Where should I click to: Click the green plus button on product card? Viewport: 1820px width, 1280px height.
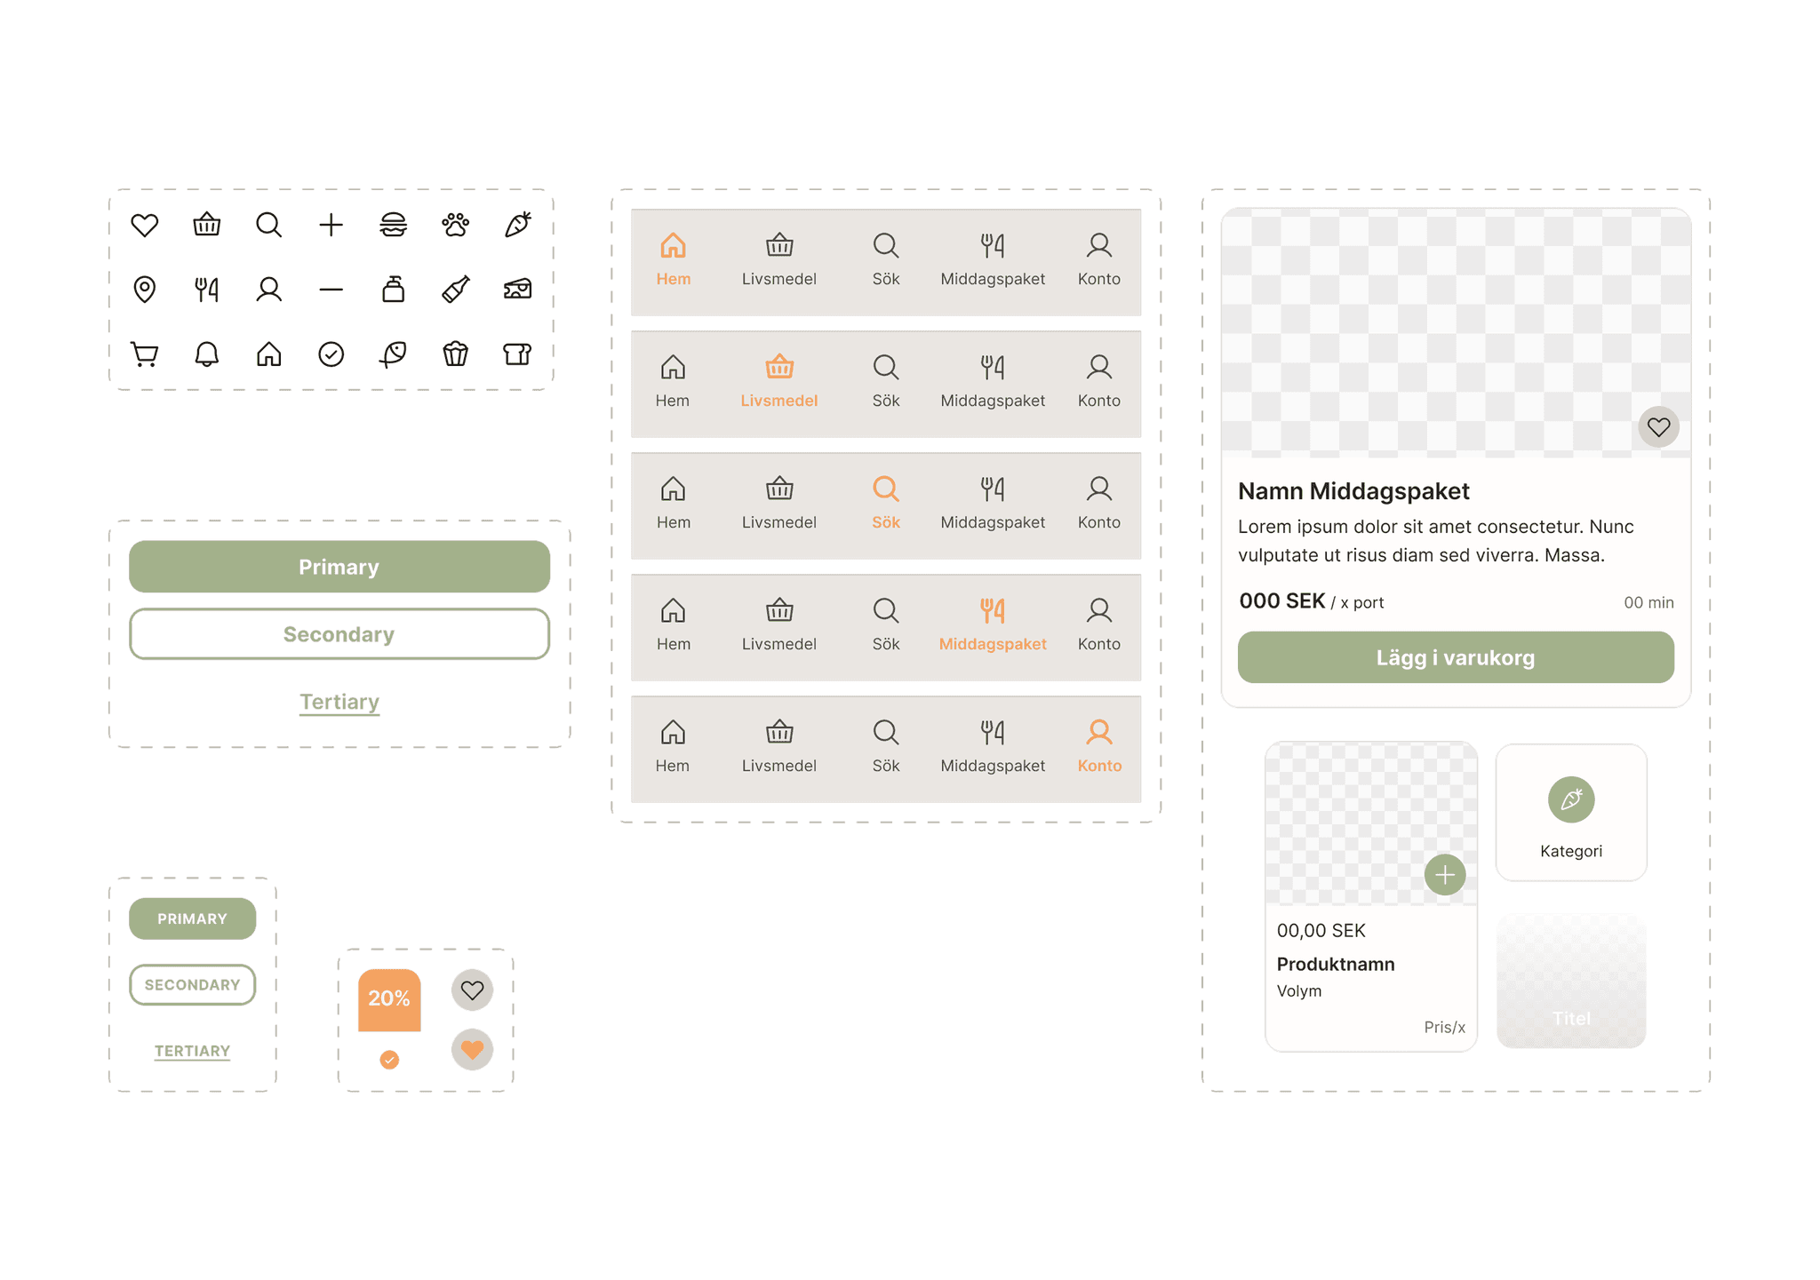pos(1445,875)
